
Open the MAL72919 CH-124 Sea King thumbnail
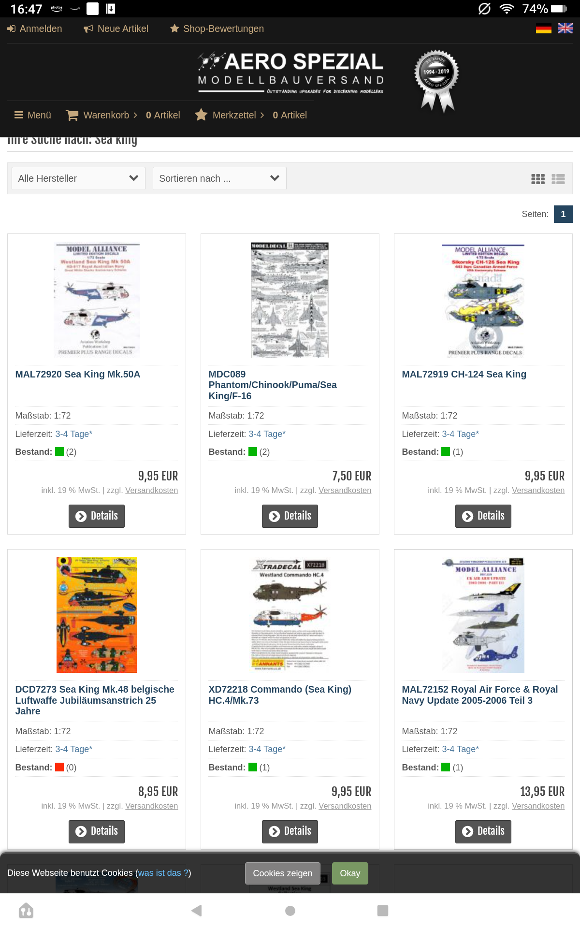coord(483,300)
